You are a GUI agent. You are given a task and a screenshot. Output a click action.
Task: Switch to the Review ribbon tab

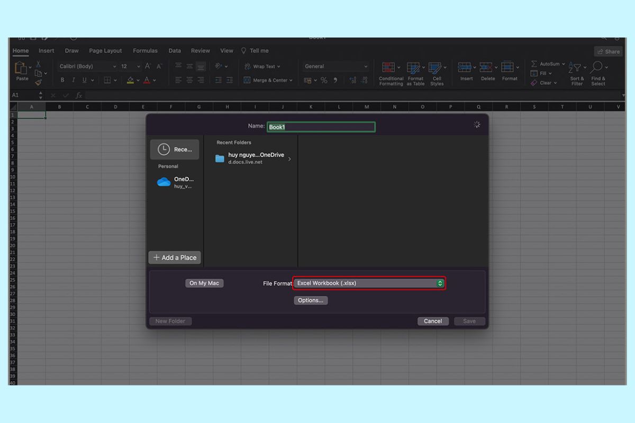pyautogui.click(x=201, y=51)
